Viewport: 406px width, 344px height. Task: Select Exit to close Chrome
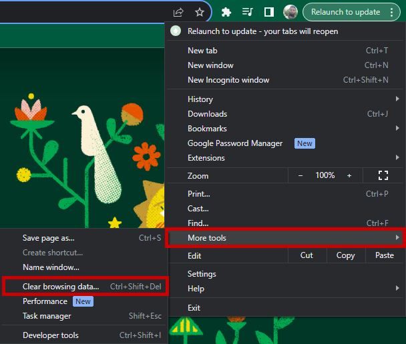pos(285,308)
